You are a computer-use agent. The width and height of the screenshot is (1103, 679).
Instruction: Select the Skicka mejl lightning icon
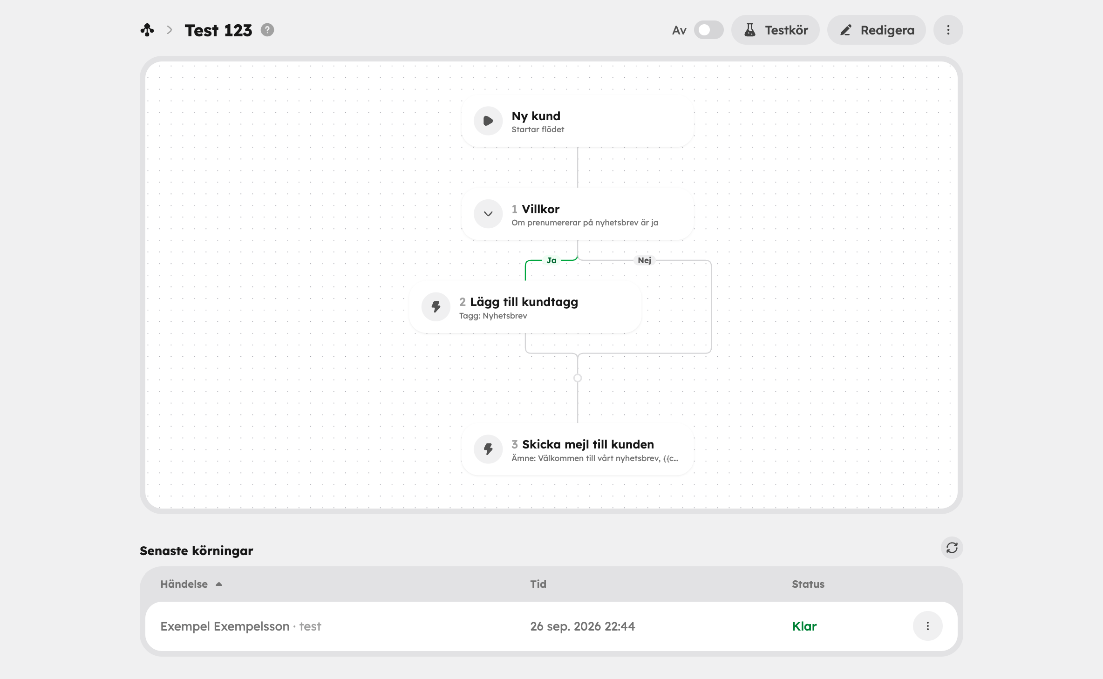pos(488,449)
